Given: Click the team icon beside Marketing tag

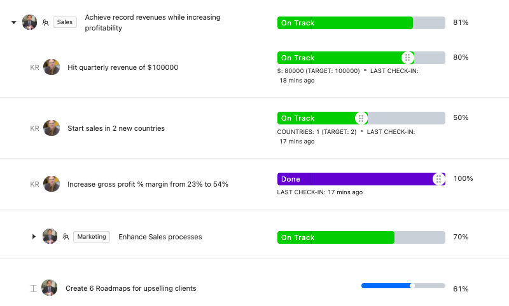Looking at the screenshot, I should [66, 237].
